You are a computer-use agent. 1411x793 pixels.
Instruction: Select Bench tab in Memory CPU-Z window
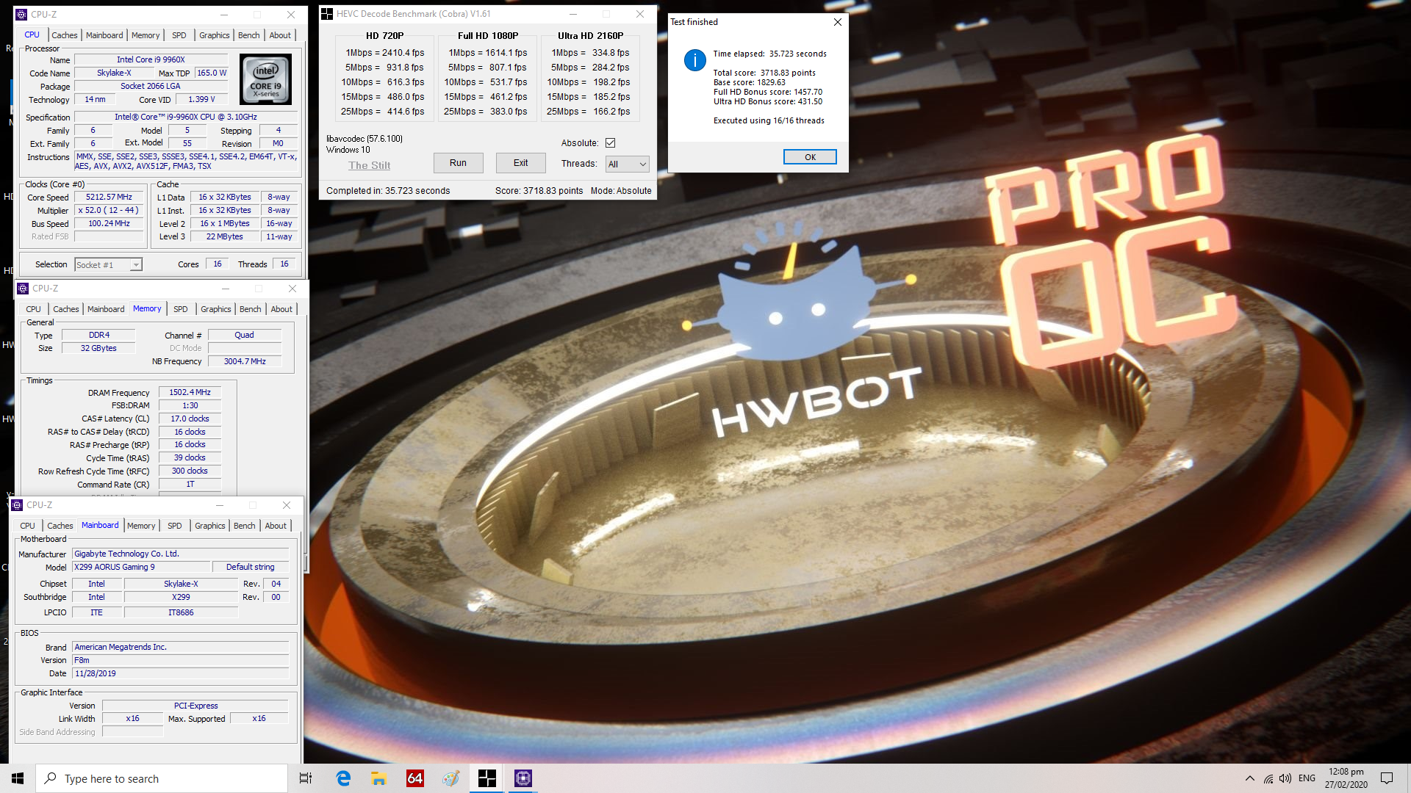(251, 309)
